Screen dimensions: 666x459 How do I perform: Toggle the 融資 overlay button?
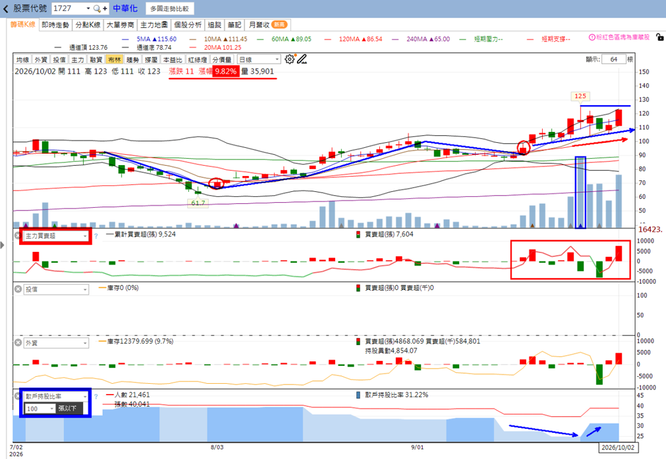click(x=96, y=60)
